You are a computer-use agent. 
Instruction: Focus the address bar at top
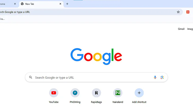(x=91, y=12)
